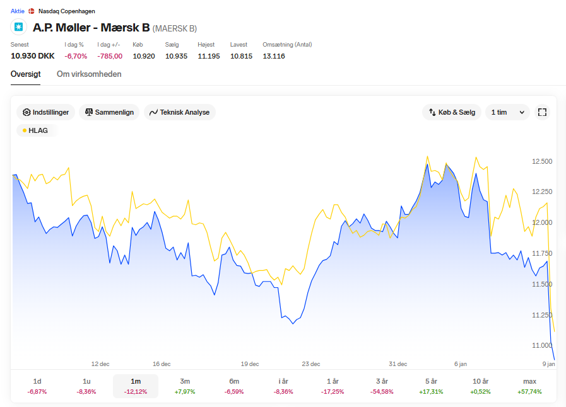Click the 12 dec date axis label
566x407 pixels.
tap(100, 364)
